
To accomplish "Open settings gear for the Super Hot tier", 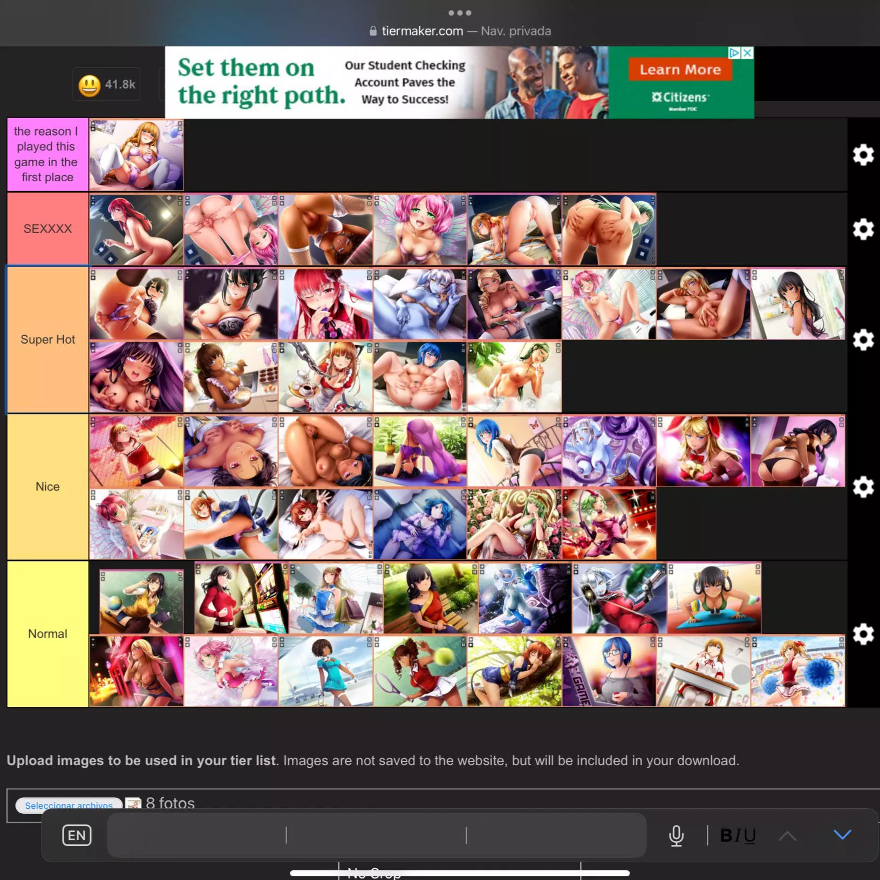I will (864, 340).
